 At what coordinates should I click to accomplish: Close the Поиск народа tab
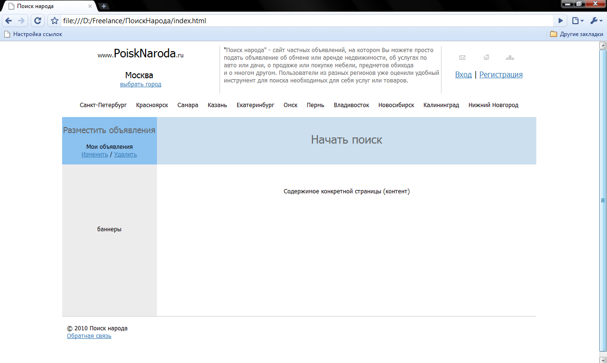[90, 7]
